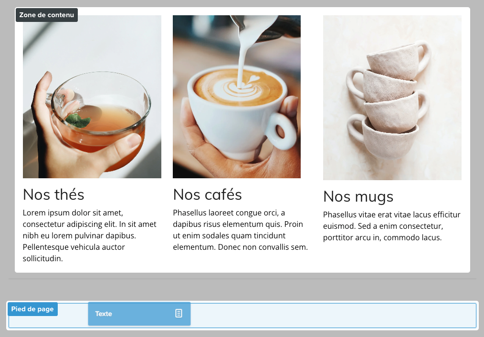Click the Phasellus laoreet paragraph under Nos cafés

(240, 230)
